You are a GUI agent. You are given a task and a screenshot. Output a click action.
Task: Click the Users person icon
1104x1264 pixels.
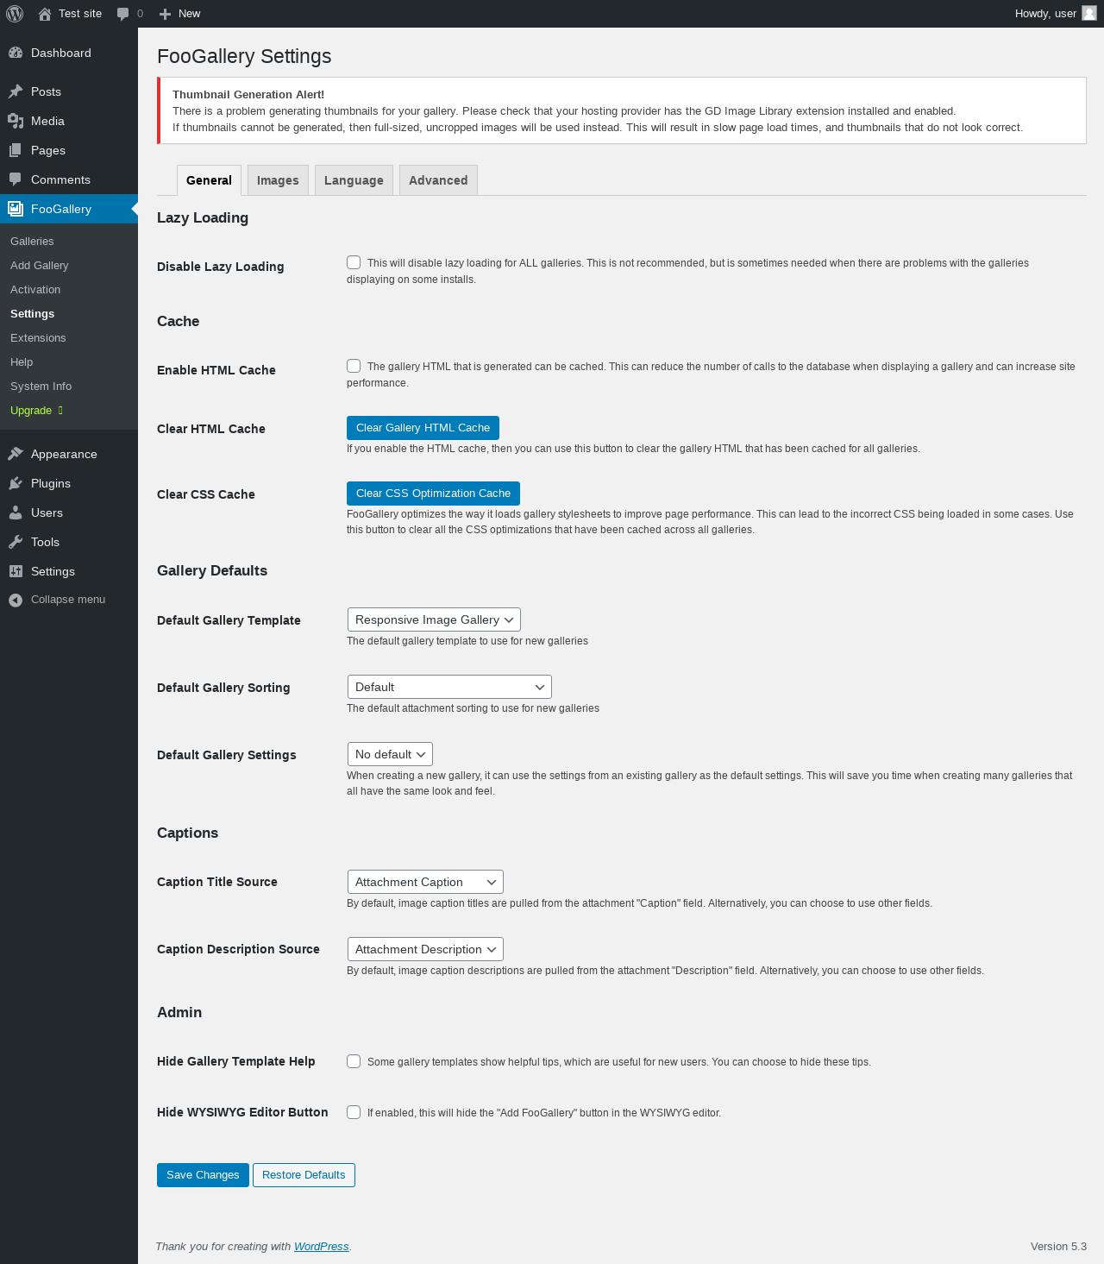[x=16, y=513]
